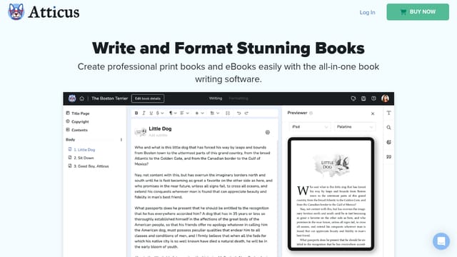Open the Copyright section
This screenshot has width=457, height=257.
coord(78,121)
